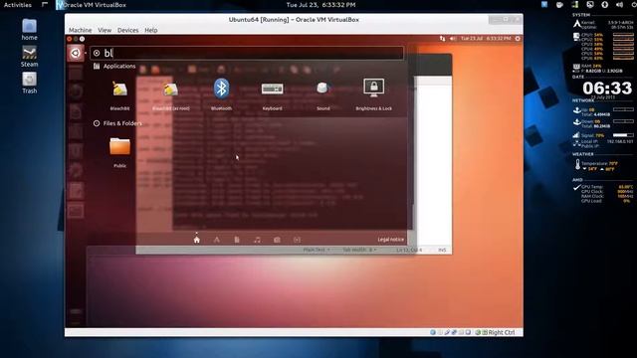Open Steam from host desktop

click(29, 57)
